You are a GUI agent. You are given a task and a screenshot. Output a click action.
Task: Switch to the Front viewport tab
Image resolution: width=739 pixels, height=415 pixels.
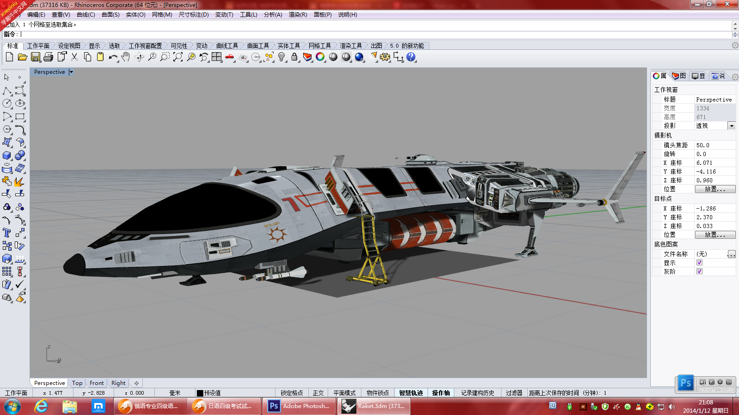[97, 383]
